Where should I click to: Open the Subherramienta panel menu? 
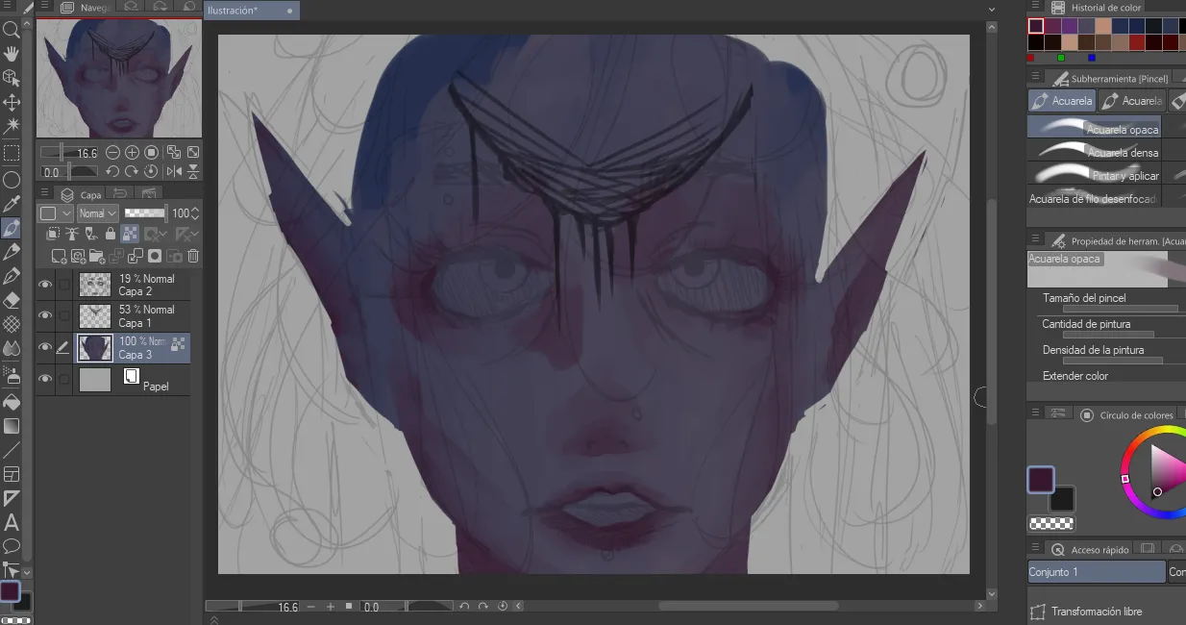tap(1036, 78)
